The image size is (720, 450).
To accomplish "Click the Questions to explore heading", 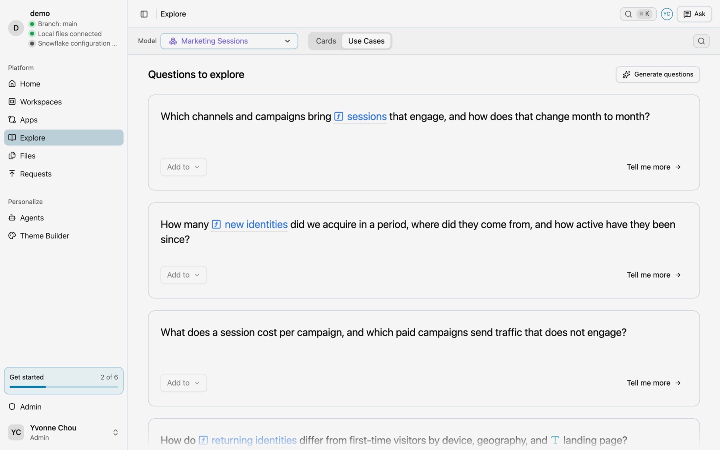I will click(196, 74).
